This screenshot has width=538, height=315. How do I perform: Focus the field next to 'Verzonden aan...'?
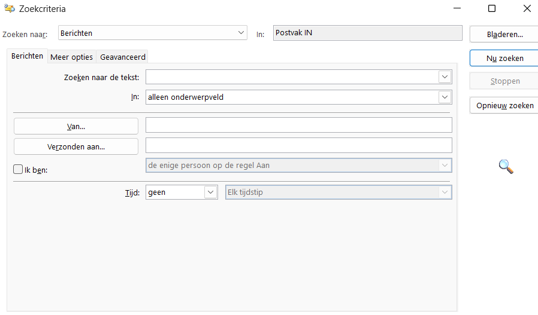pyautogui.click(x=298, y=145)
